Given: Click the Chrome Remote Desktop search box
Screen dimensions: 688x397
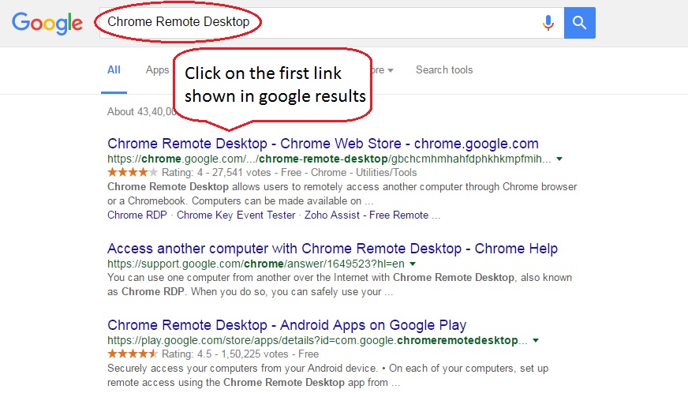Looking at the screenshot, I should click(x=331, y=23).
